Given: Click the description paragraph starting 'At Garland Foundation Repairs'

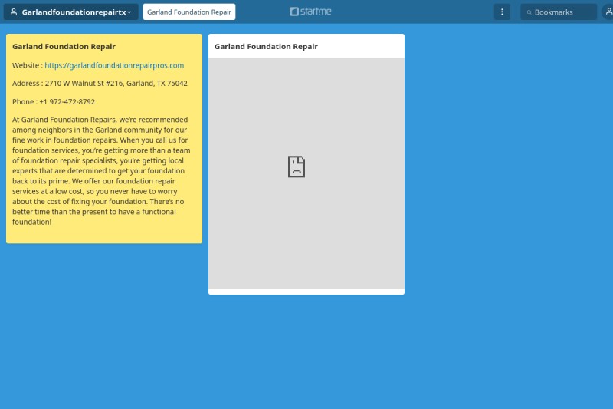Looking at the screenshot, I should (x=101, y=170).
